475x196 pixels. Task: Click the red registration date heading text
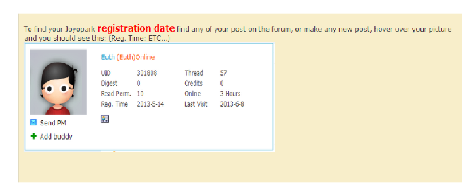[x=136, y=28]
